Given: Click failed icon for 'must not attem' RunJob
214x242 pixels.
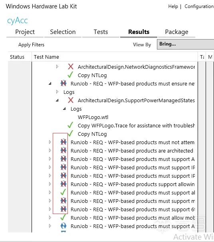Looking at the screenshot, I should point(63,142).
